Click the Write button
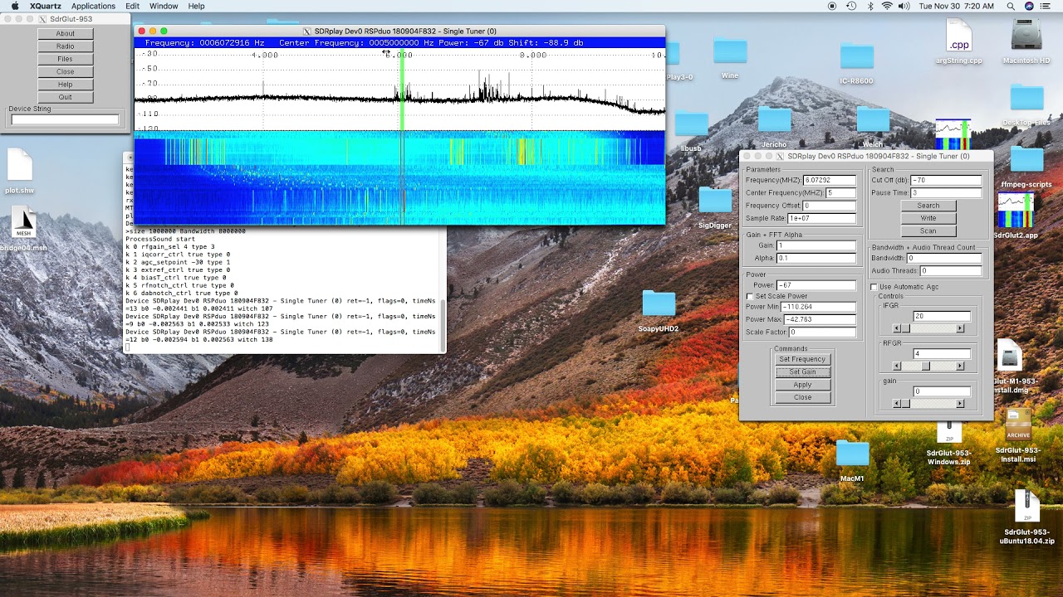Image resolution: width=1063 pixels, height=597 pixels. (928, 218)
